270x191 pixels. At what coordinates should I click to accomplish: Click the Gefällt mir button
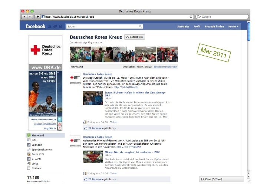[x=135, y=37]
